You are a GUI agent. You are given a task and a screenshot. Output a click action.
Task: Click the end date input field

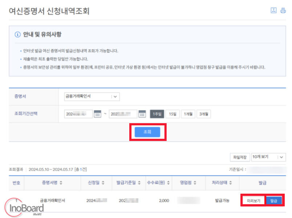123,114
